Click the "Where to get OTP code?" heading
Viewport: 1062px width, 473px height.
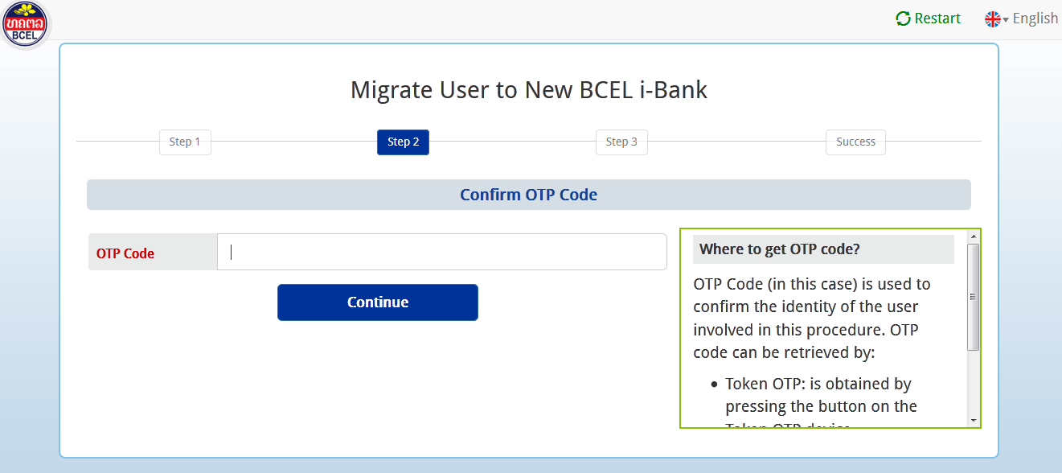coord(779,249)
